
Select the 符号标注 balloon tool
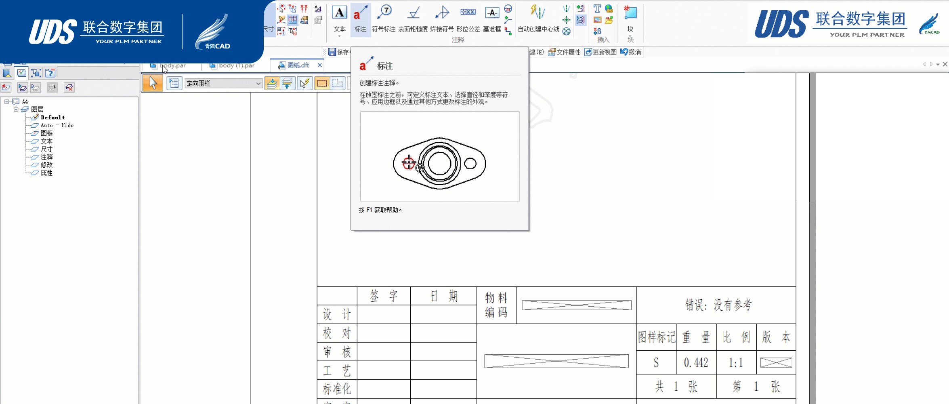coord(384,19)
